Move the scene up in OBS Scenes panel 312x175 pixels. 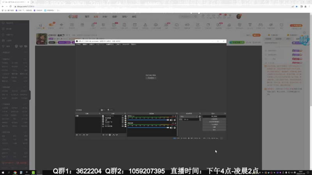[84, 135]
